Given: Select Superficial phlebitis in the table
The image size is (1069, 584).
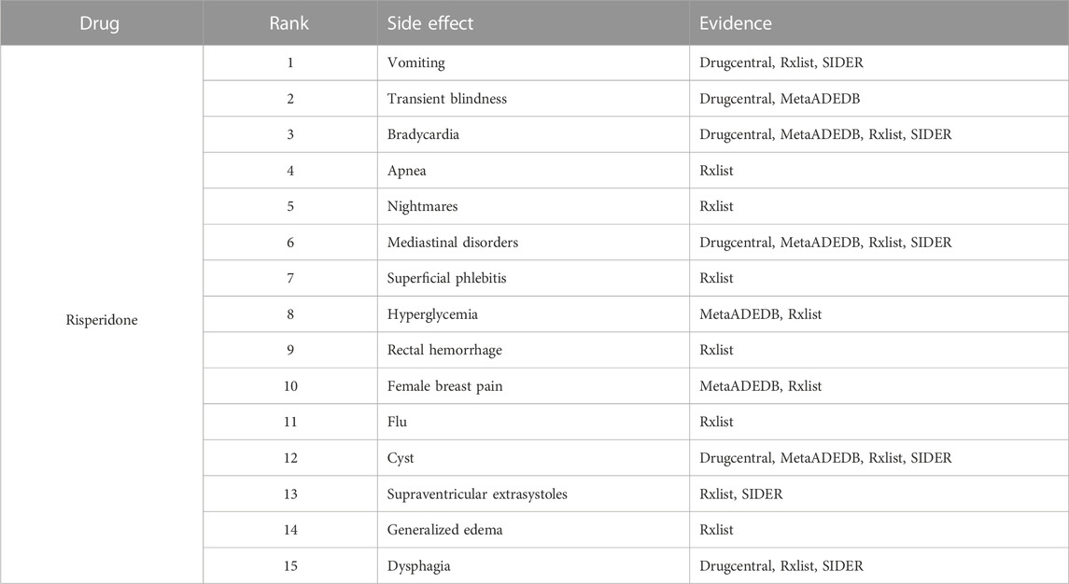Looking at the screenshot, I should pos(447,279).
